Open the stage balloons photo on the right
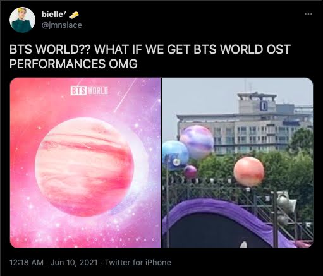Screen dimensions: 323x276 (x=238, y=162)
